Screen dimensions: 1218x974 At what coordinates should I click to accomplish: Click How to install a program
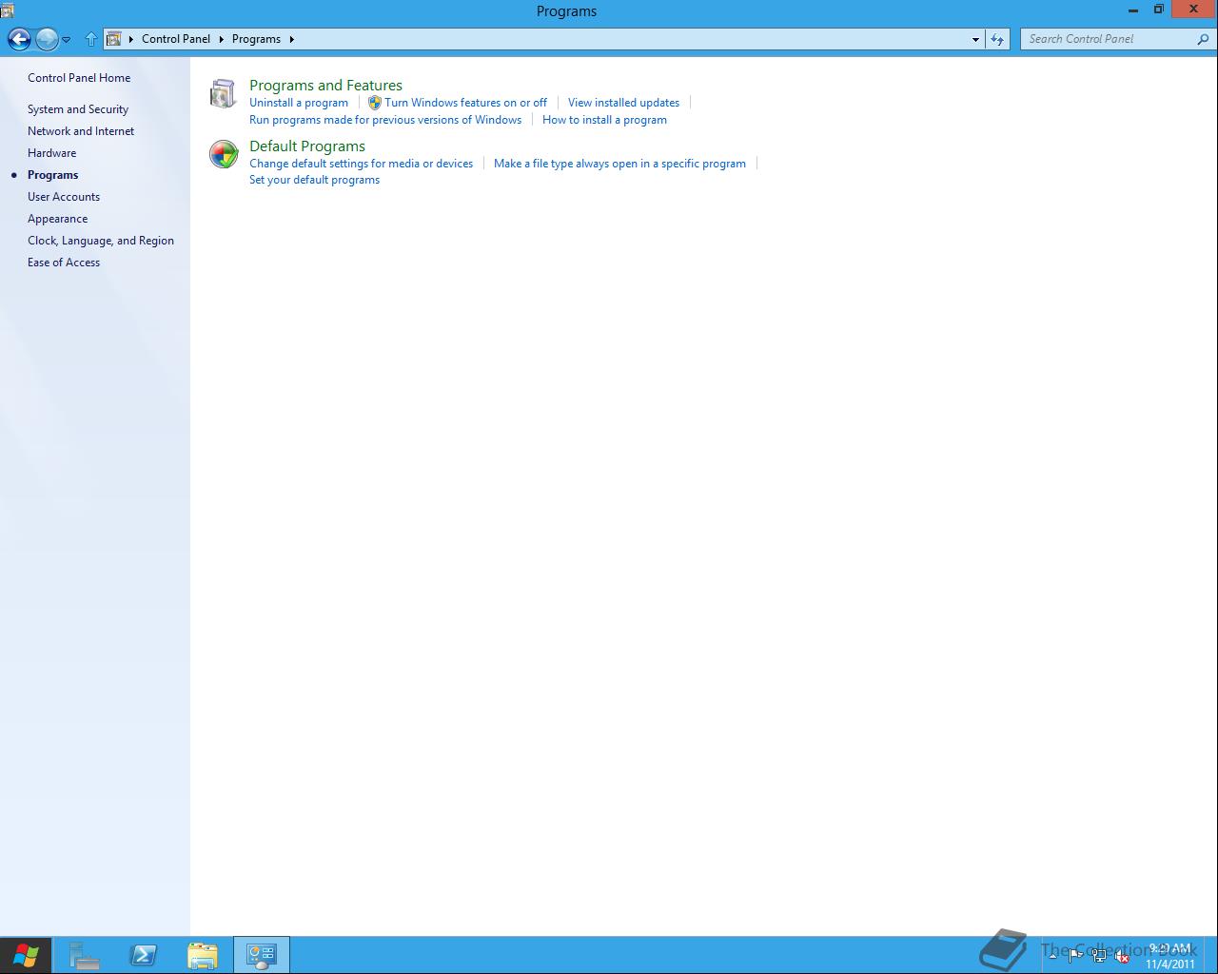[604, 120]
